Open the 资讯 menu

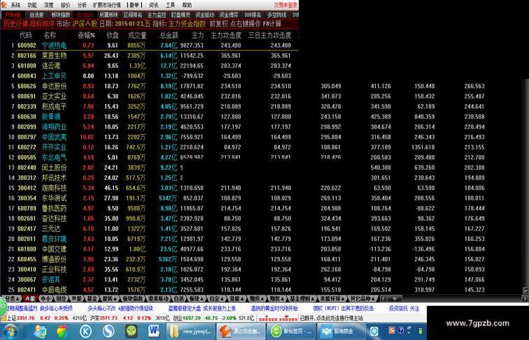coord(153,5)
